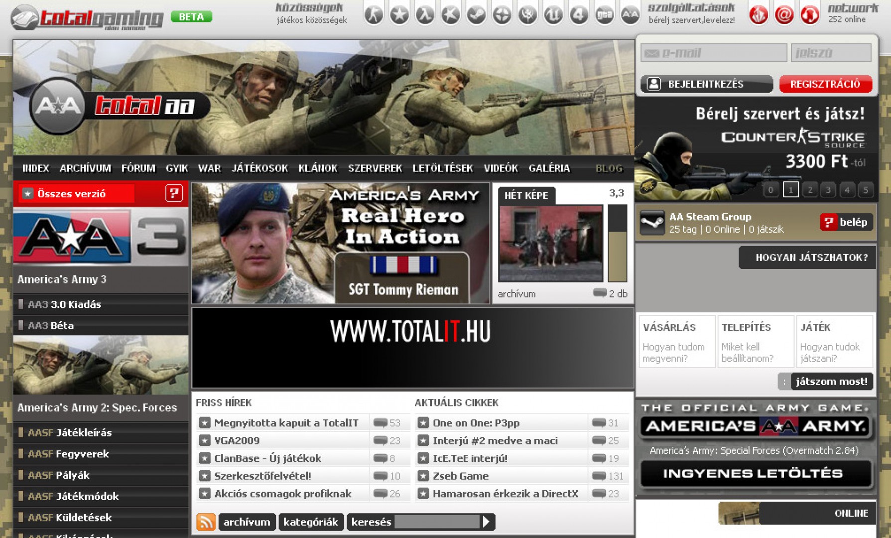
Task: Open the Steam community icon in top bar
Action: [476, 14]
